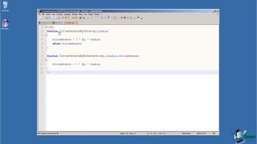Close the current document via toolbar

pos(53,18)
